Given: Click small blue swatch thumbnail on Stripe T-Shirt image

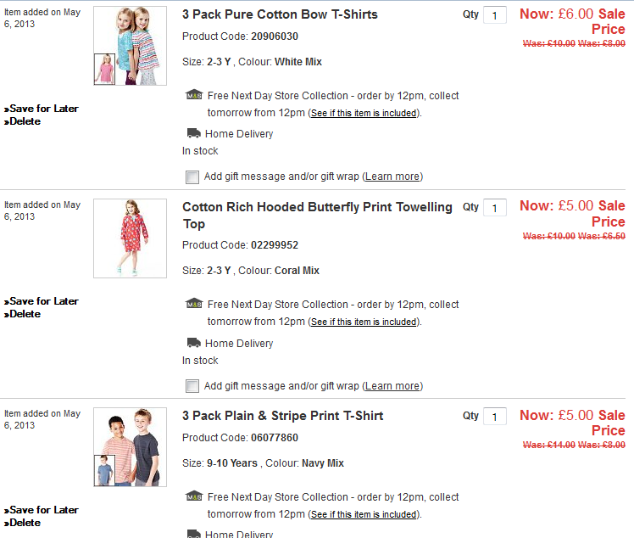Looking at the screenshot, I should tap(104, 470).
